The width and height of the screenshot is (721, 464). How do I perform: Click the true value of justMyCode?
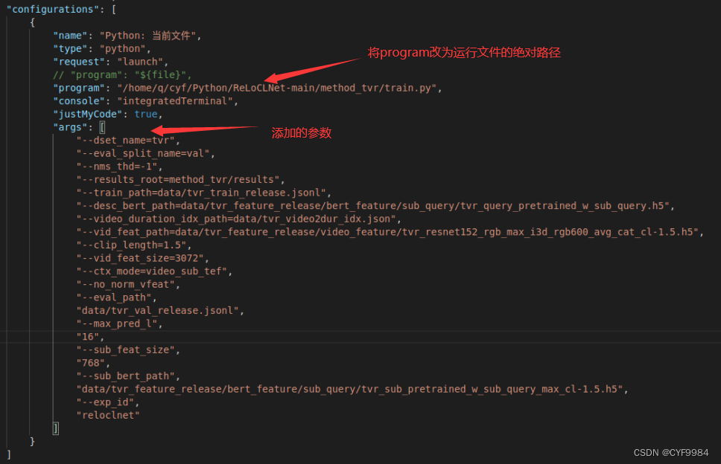click(147, 114)
